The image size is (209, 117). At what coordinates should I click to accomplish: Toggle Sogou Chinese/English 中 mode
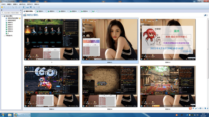[193, 108]
